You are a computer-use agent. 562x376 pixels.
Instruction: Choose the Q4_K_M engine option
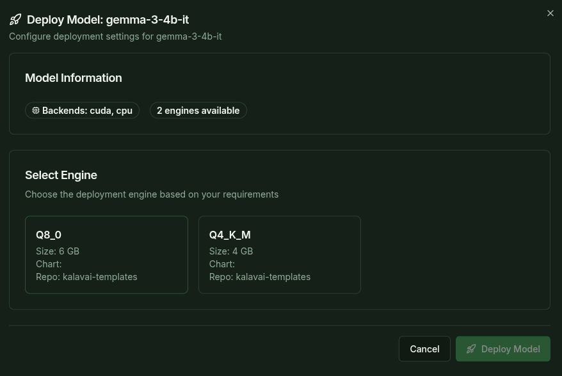(279, 255)
